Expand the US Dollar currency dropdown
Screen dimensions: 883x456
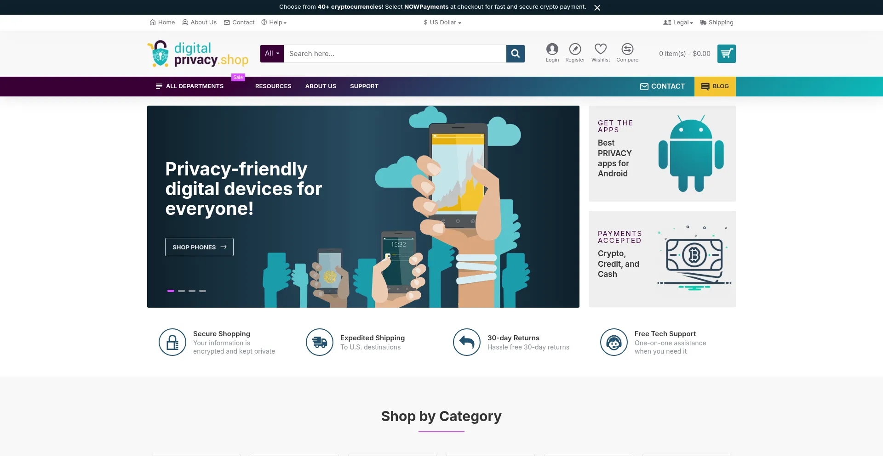442,23
